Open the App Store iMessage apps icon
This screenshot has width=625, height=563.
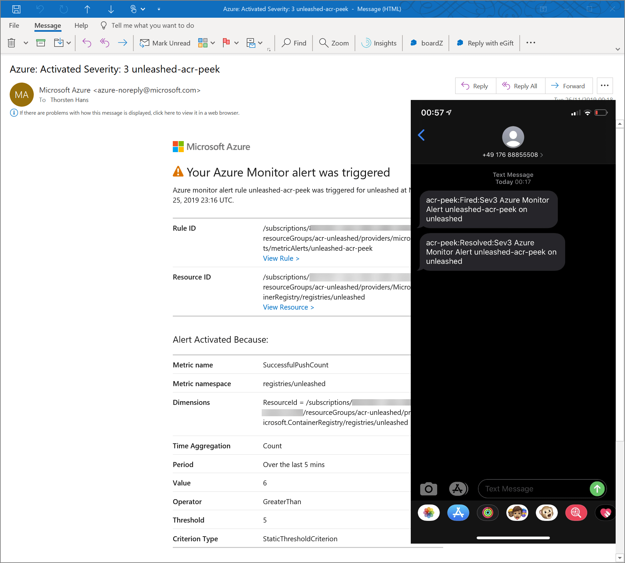click(x=458, y=488)
